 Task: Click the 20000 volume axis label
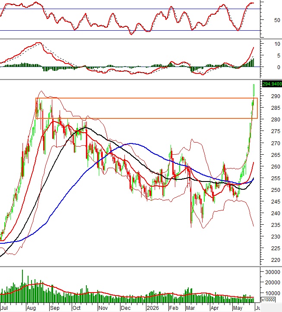point(272,283)
